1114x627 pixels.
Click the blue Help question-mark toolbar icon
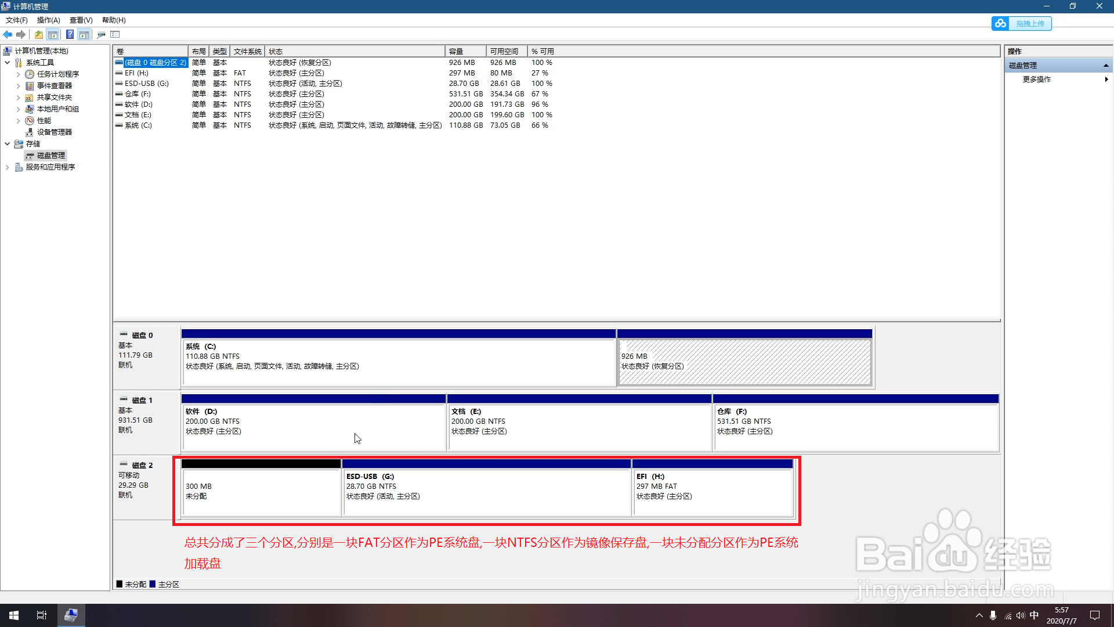(x=70, y=35)
